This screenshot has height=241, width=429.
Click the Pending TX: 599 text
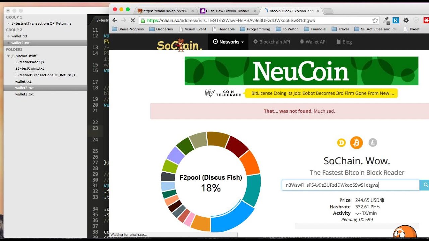point(357,220)
